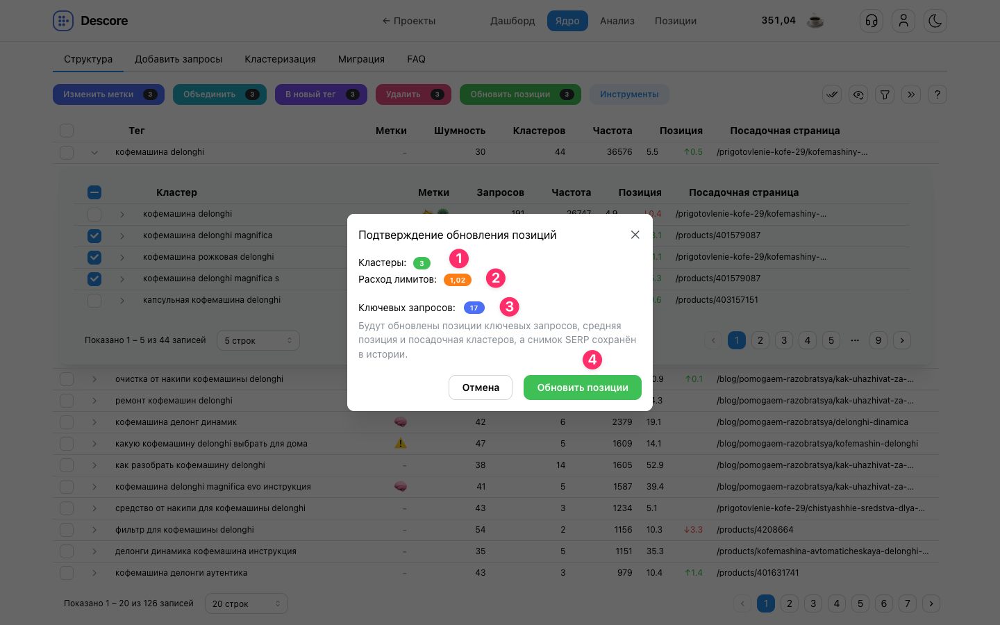1000x625 pixels.
Task: Expand делонги динамика кофемашина инструкция tag
Action: coord(94,551)
